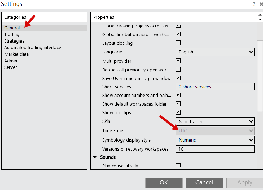
Task: Enable the Layout docking checkbox
Action: pyautogui.click(x=178, y=43)
